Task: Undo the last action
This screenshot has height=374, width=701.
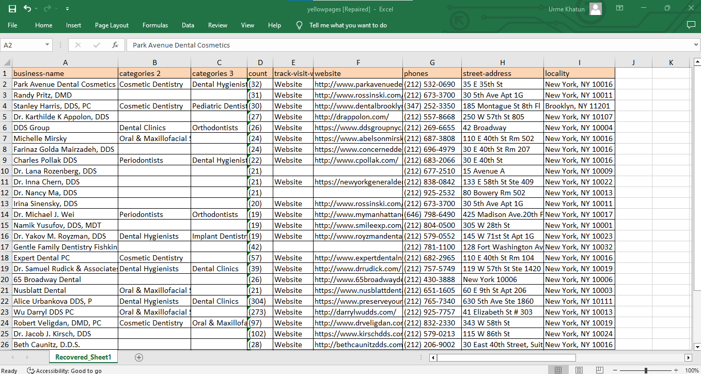Action: tap(27, 7)
